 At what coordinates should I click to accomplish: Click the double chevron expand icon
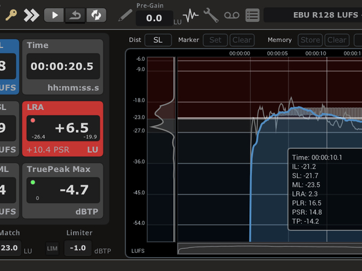pos(31,14)
